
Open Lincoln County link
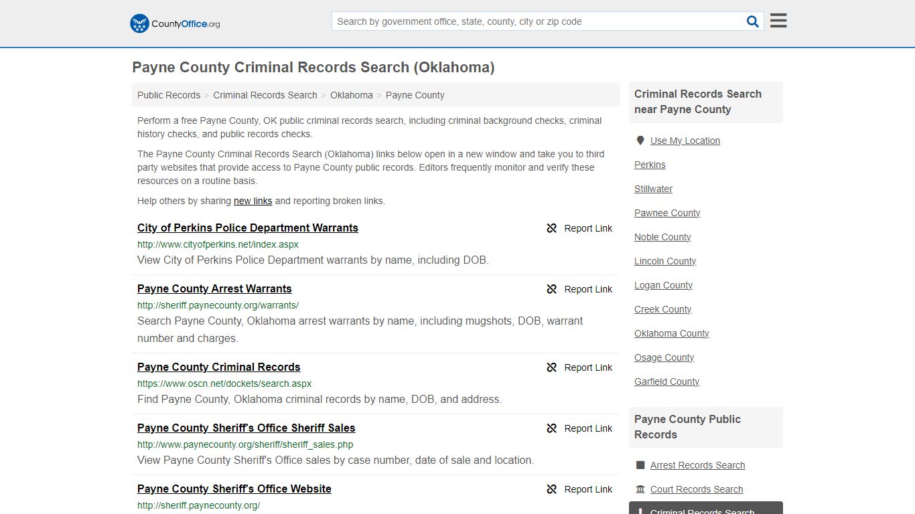pyautogui.click(x=665, y=261)
